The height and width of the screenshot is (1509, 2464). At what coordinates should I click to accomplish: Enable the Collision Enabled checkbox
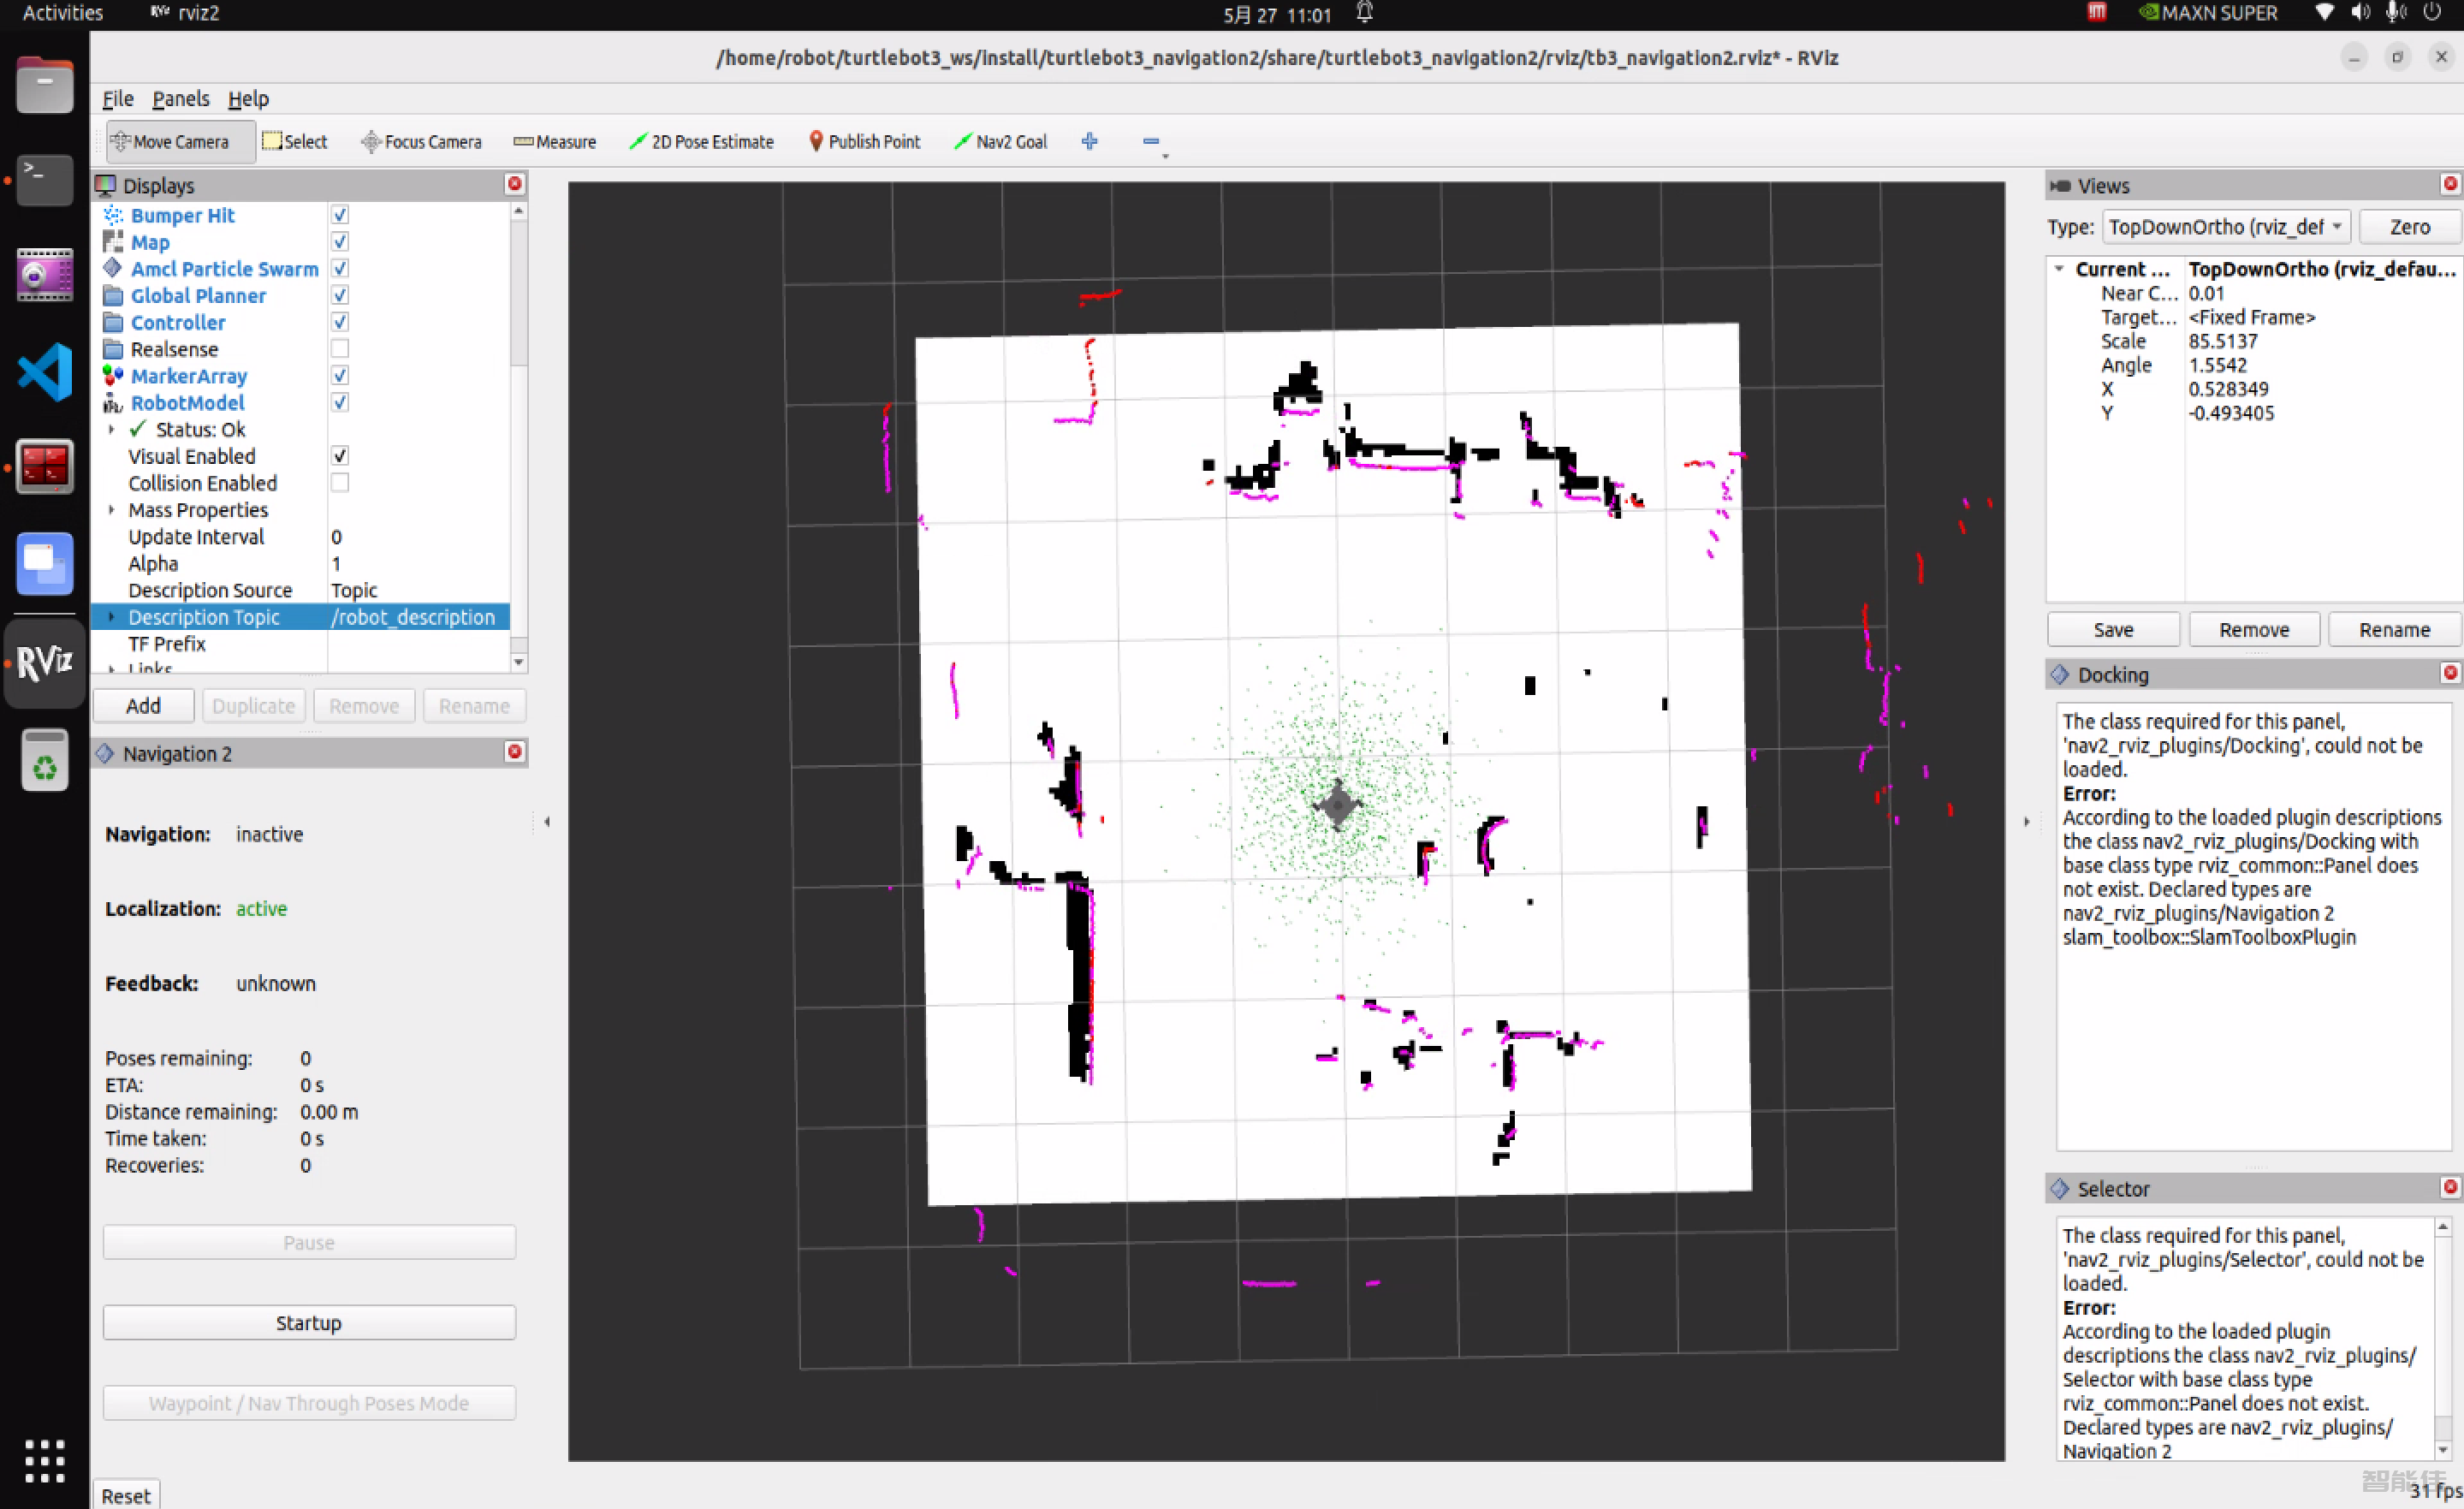pyautogui.click(x=340, y=483)
